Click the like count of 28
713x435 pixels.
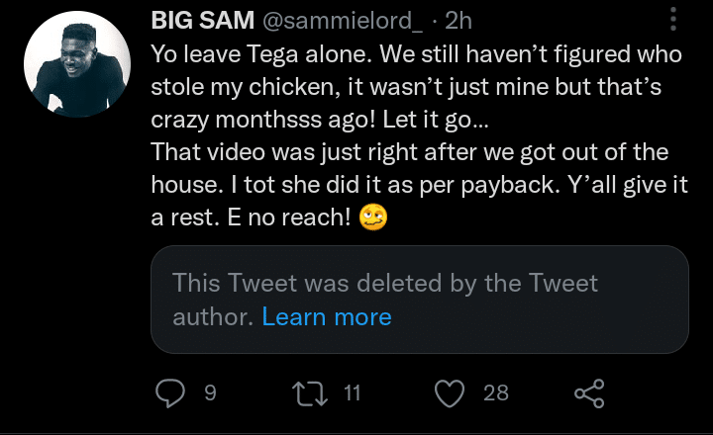[x=496, y=393]
